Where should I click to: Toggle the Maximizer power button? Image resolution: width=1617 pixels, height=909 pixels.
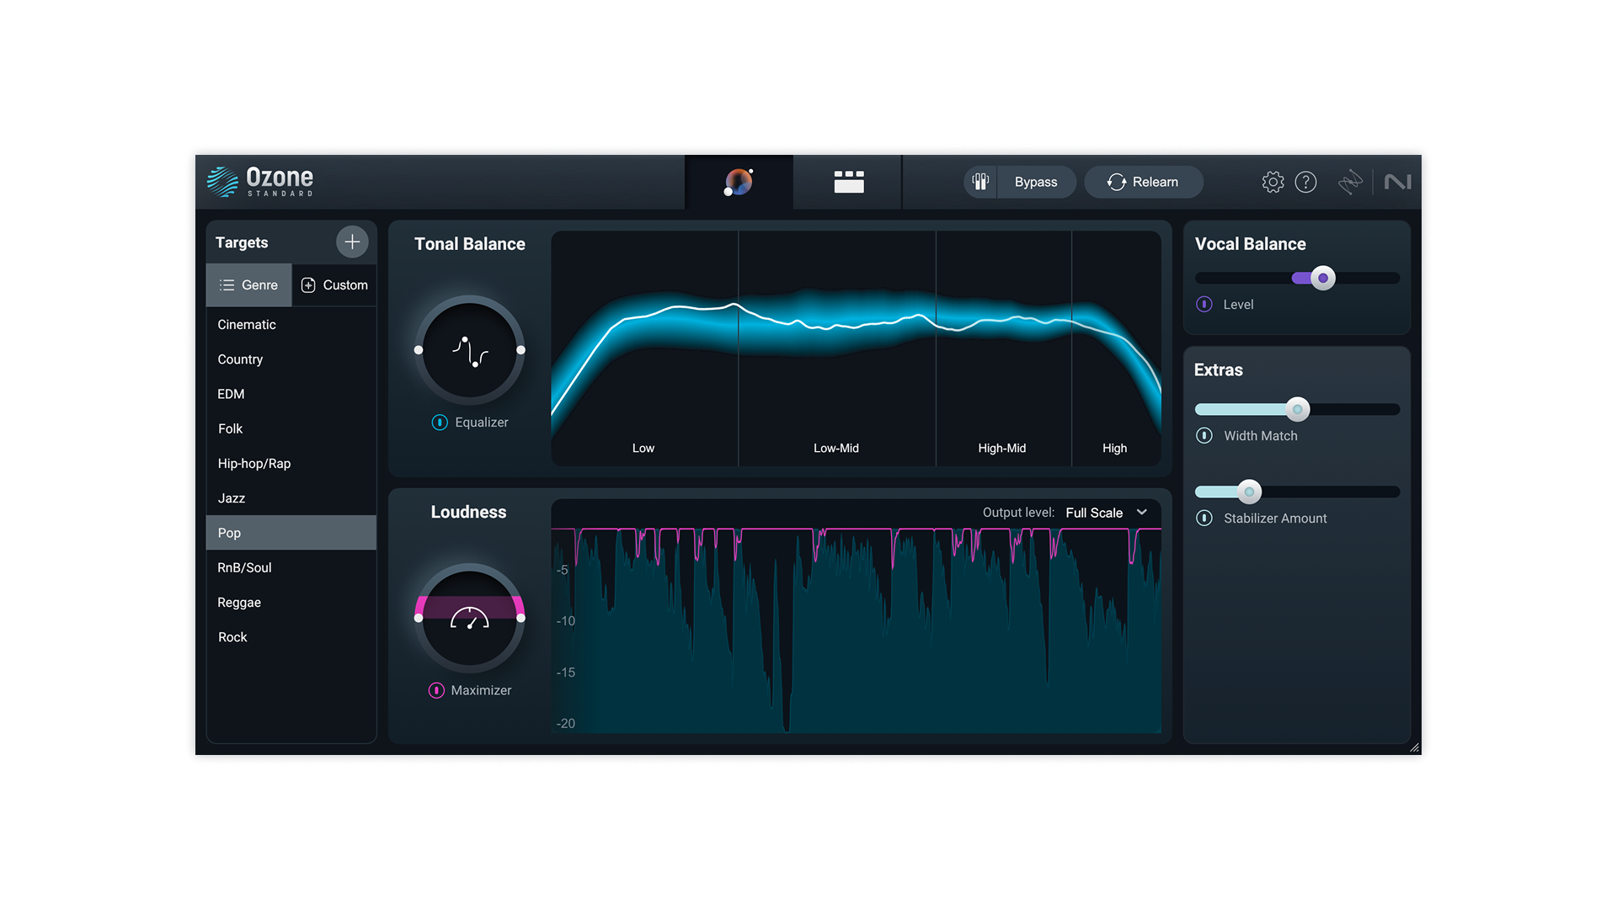pyautogui.click(x=436, y=690)
